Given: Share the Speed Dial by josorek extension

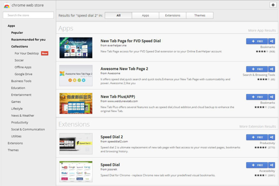Looking at the screenshot, I should coord(272,165).
